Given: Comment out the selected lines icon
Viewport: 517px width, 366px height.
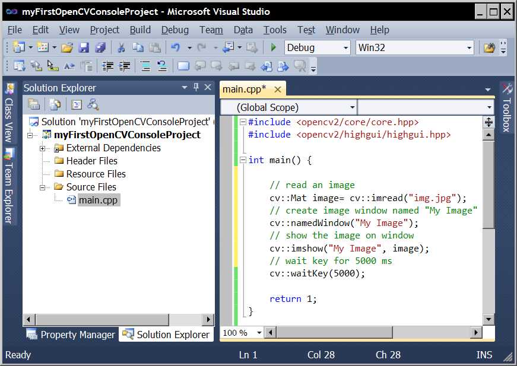Looking at the screenshot, I should click(145, 66).
